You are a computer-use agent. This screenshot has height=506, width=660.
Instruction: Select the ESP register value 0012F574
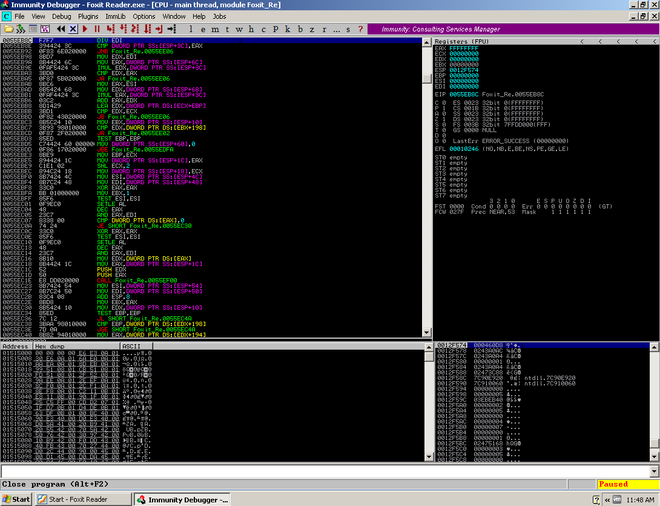463,70
